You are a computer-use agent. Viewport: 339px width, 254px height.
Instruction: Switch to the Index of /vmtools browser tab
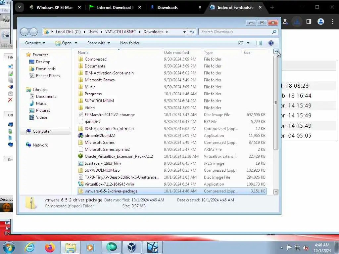click(x=235, y=7)
